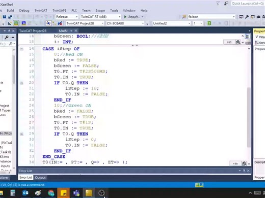Image resolution: width=265 pixels, height=198 pixels.
Task: Click the Save icon in toolbar
Action: coord(5,17)
